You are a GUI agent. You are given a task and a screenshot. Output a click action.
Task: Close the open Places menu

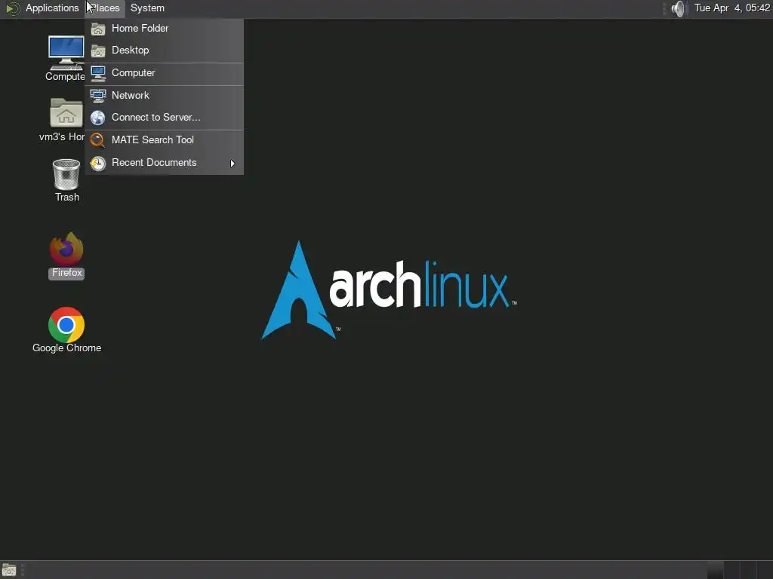[105, 8]
